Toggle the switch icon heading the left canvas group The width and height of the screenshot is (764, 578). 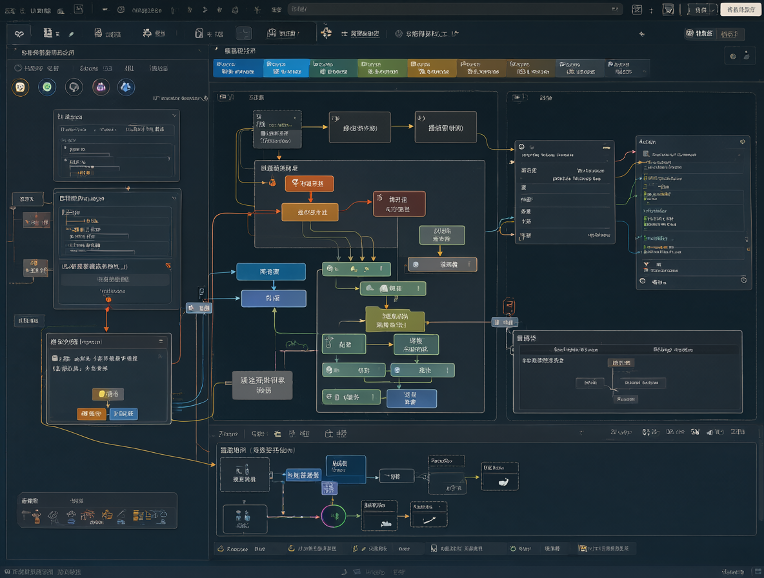pos(225,97)
